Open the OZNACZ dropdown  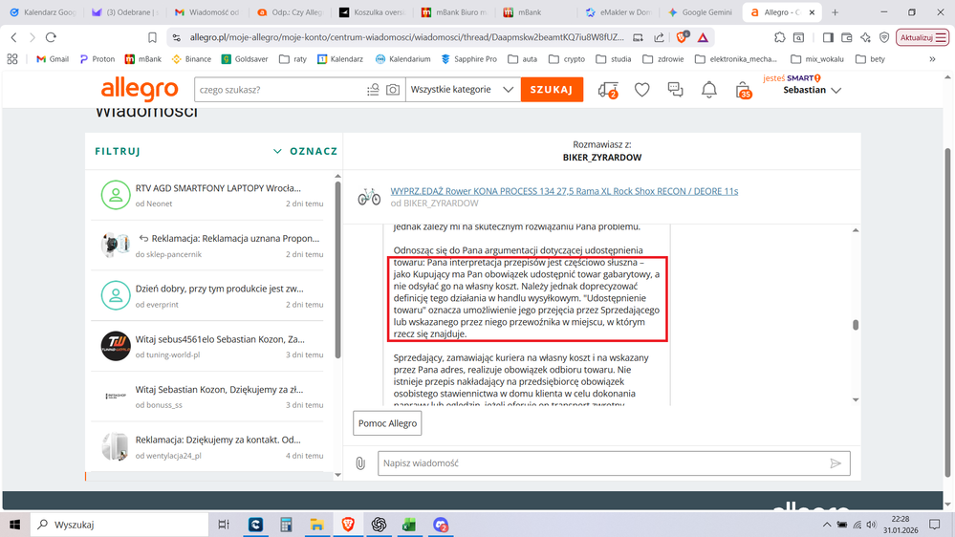pyautogui.click(x=306, y=151)
